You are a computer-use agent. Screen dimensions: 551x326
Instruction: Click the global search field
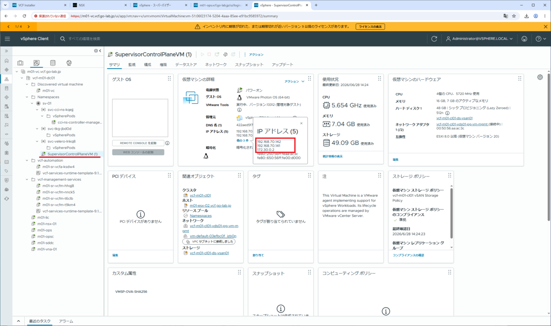tap(84, 39)
